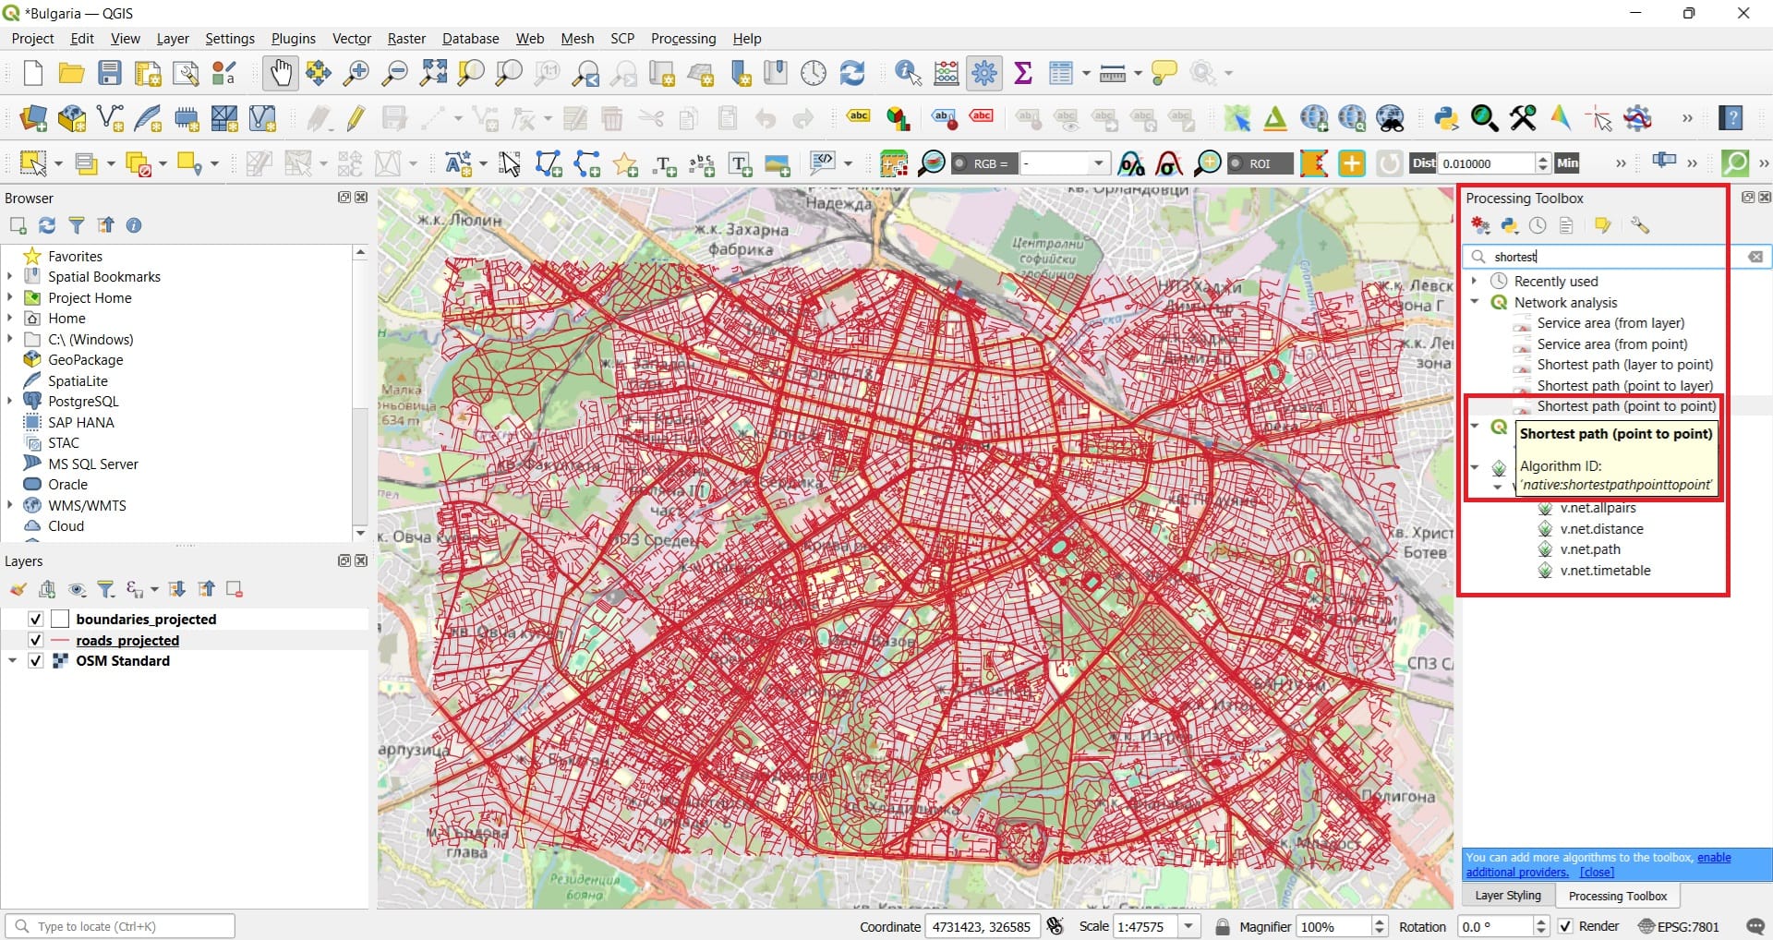Click the Browser panel scroll down arrow
Image resolution: width=1773 pixels, height=940 pixels.
[360, 533]
